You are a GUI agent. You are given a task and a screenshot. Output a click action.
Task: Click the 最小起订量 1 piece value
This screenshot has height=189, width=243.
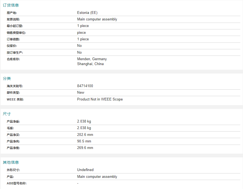(x=83, y=26)
